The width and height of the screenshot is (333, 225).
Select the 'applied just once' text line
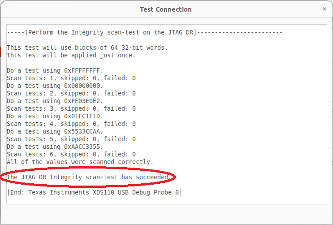click(71, 55)
